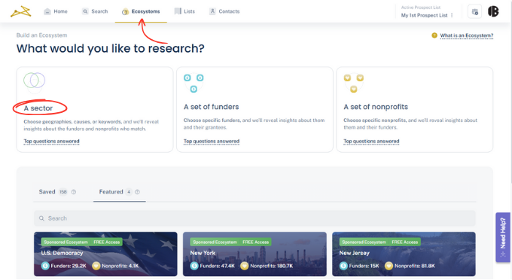
Task: Open the 'What is an Ecosystem?' link
Action: 466,35
